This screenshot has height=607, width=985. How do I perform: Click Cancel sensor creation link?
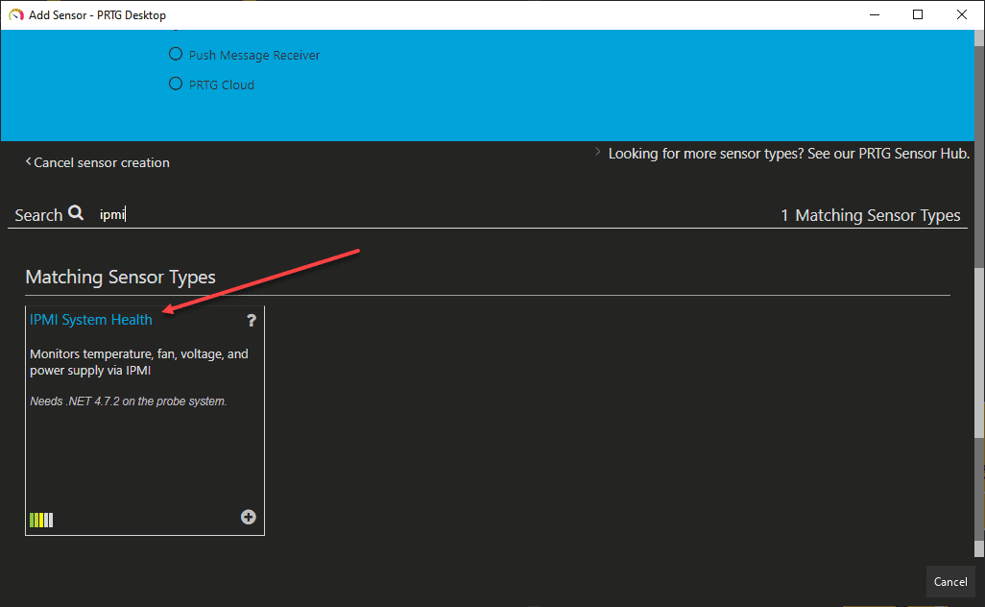click(x=101, y=162)
